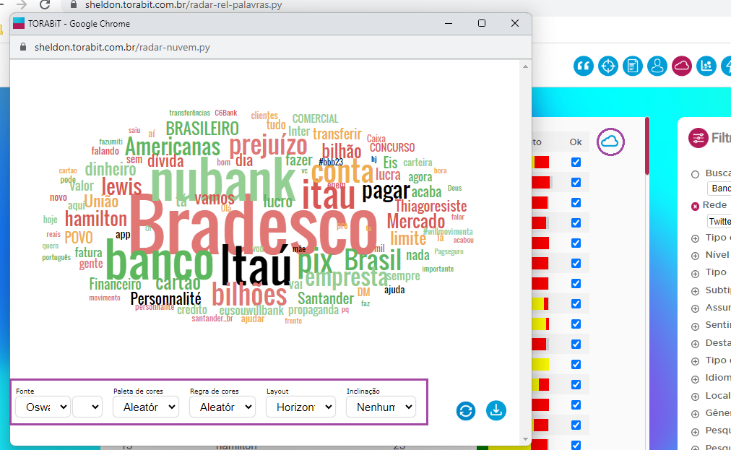This screenshot has height=450, width=731.
Task: Expand the Assun filter section
Action: [695, 308]
